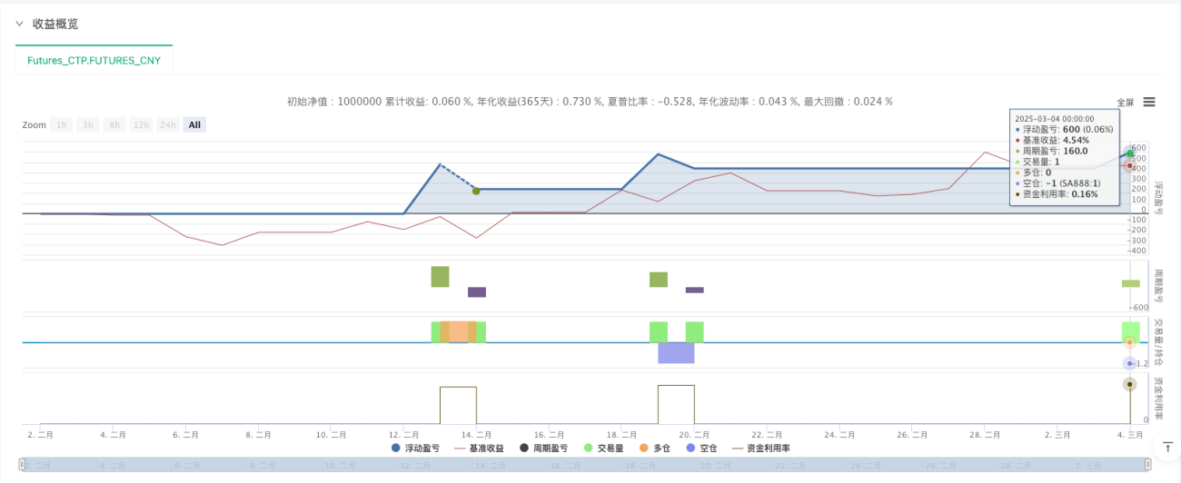Set zoom range to 3h
The image size is (1181, 483).
pos(88,124)
